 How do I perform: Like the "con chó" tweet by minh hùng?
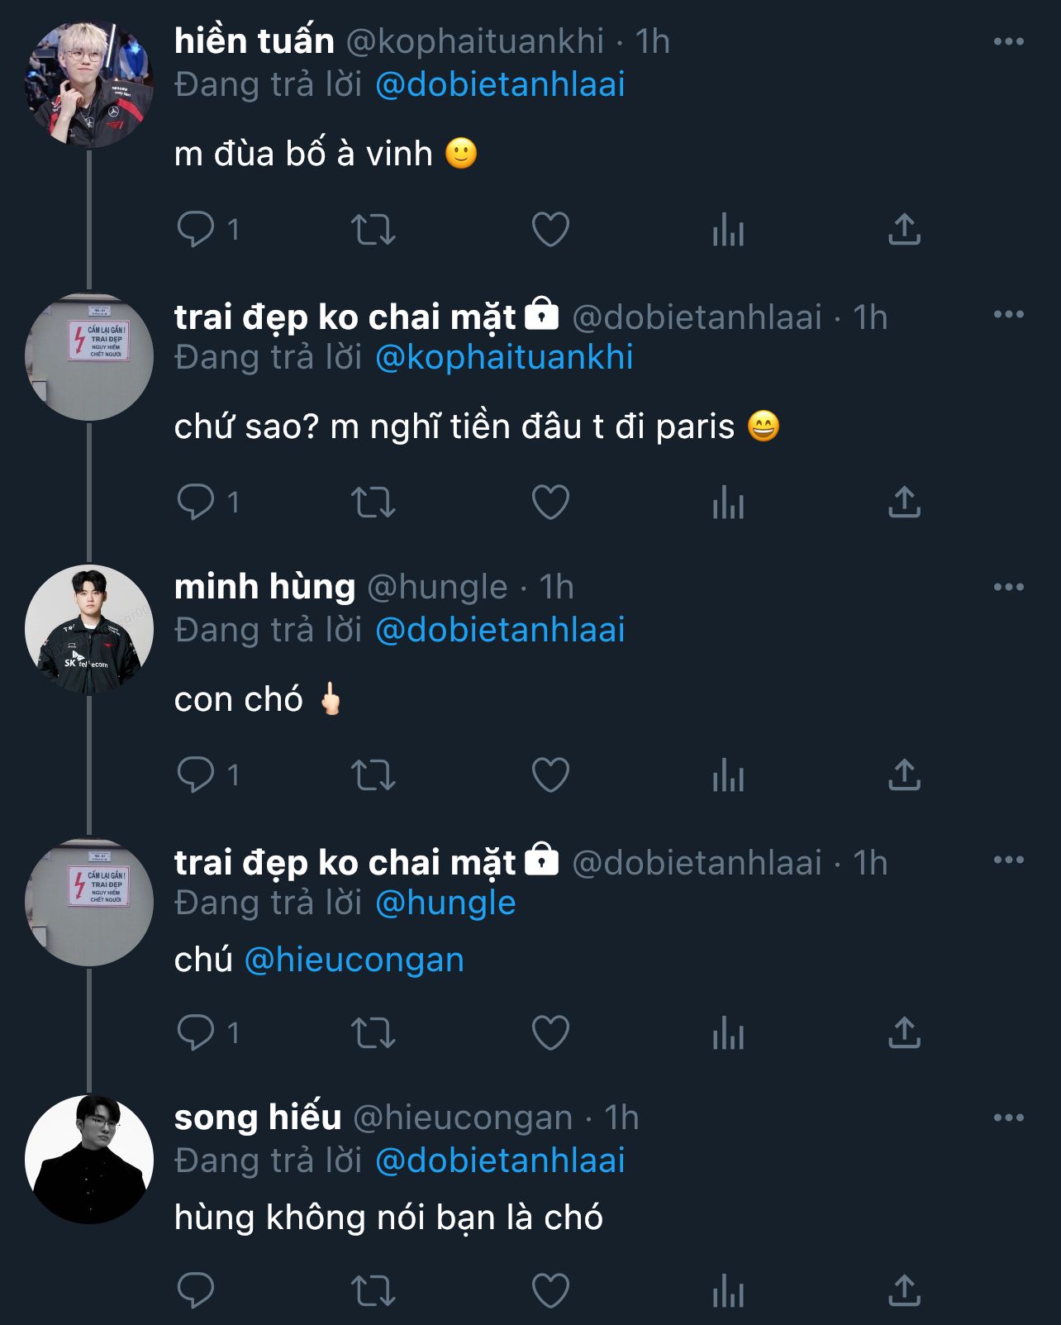[550, 775]
